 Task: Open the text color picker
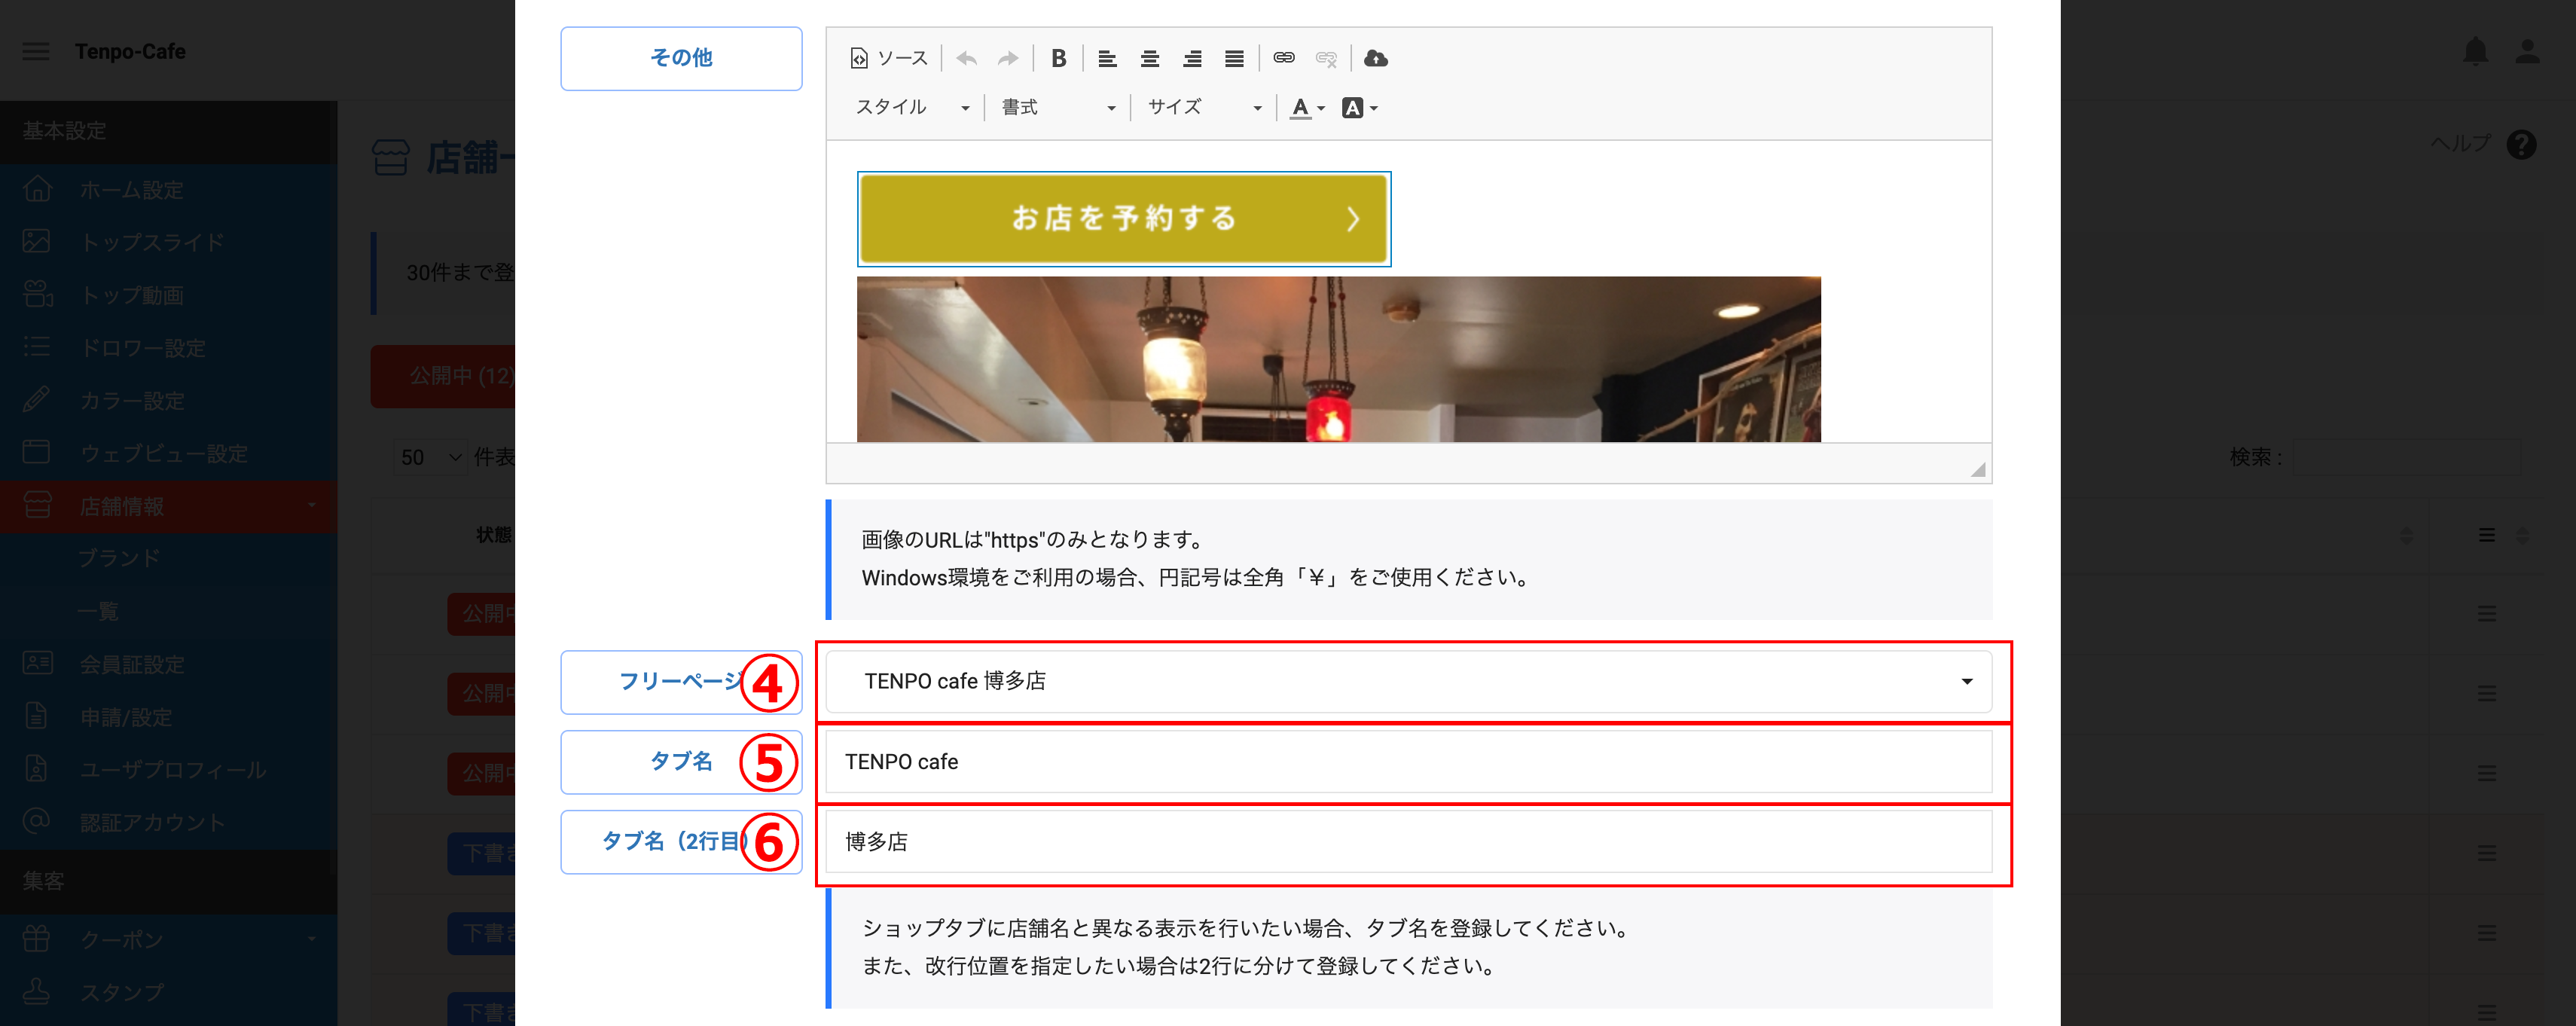1307,107
